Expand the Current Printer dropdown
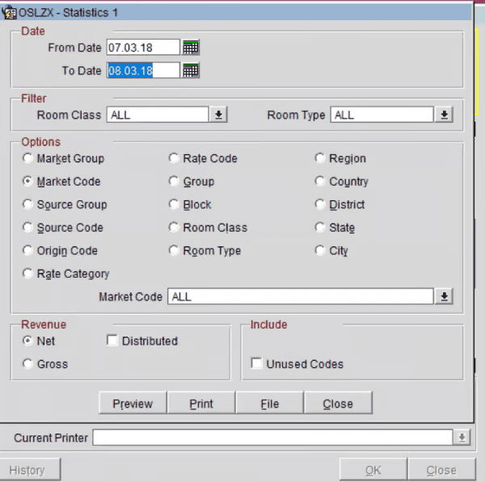 [462, 438]
